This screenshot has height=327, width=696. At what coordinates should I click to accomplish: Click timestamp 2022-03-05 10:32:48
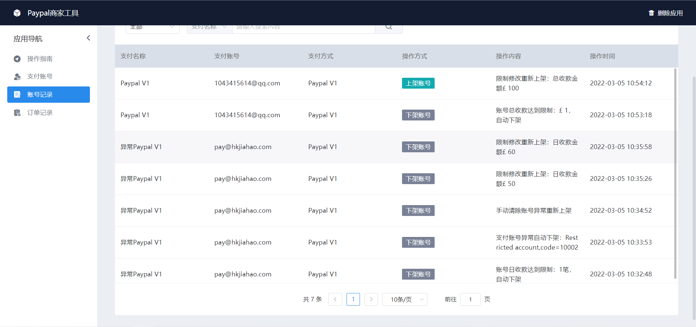click(x=621, y=274)
